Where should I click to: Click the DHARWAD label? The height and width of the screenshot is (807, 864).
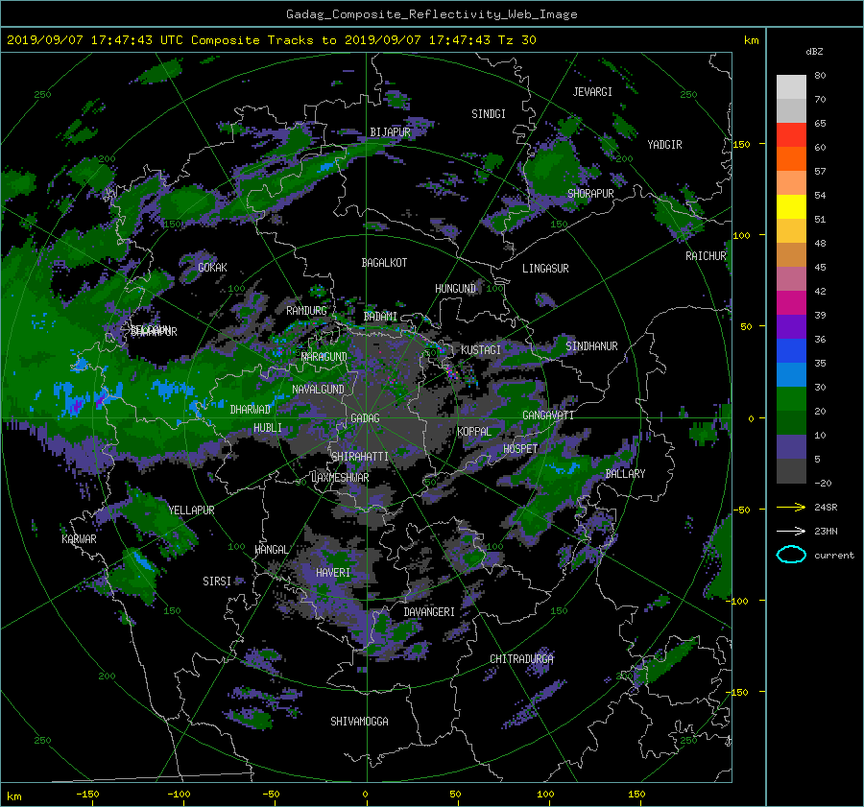251,410
